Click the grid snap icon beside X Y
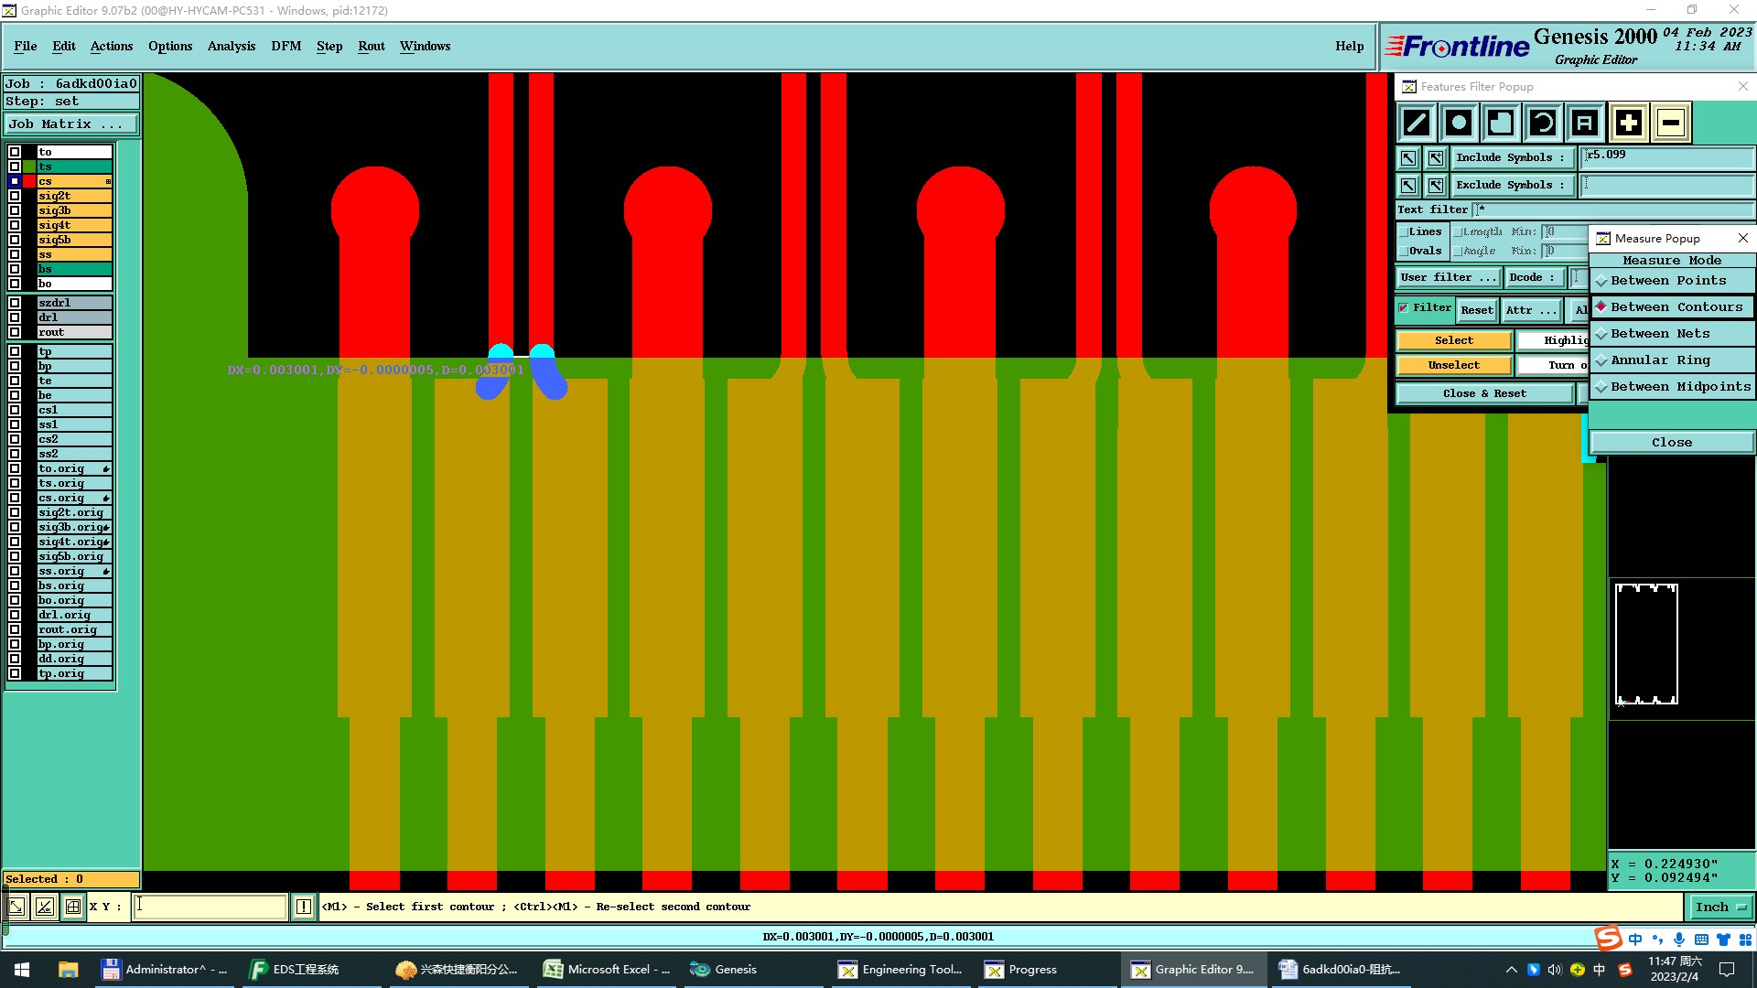 coord(73,907)
